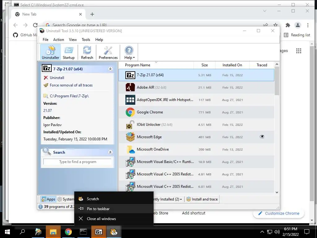317x238 pixels.
Task: Open the Tools menu
Action: (86, 40)
